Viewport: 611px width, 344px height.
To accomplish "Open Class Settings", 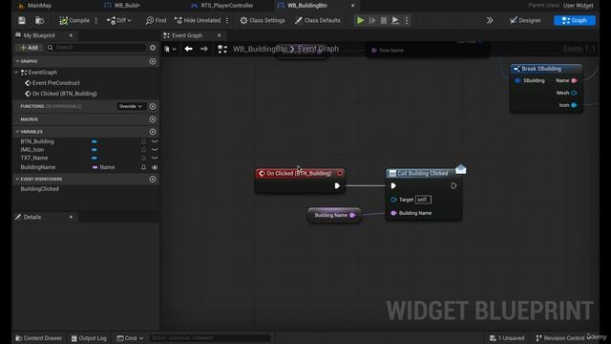I will click(263, 20).
